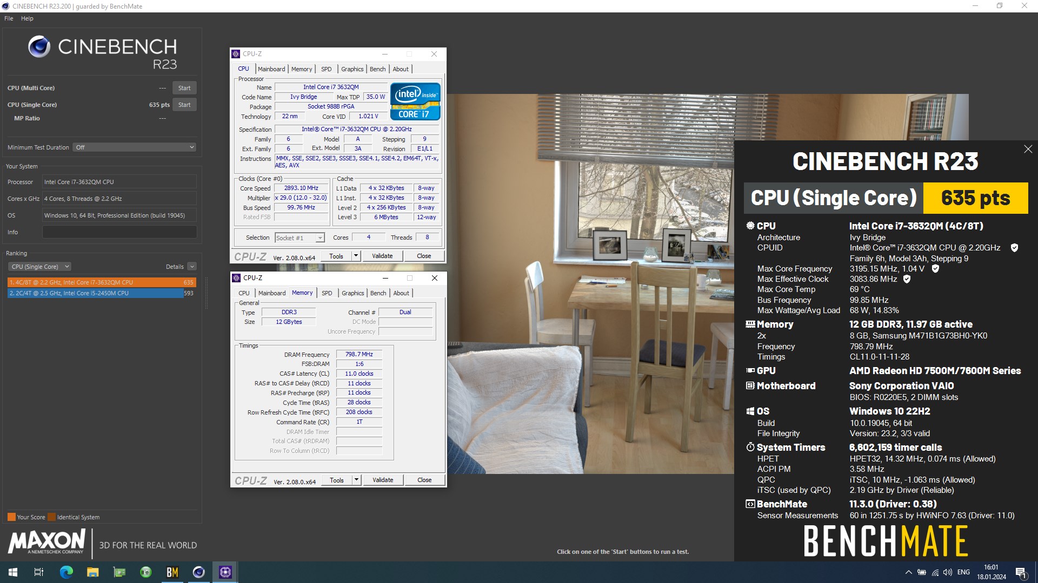1038x583 pixels.
Task: Open the BenchMate taskbar icon
Action: tap(172, 572)
